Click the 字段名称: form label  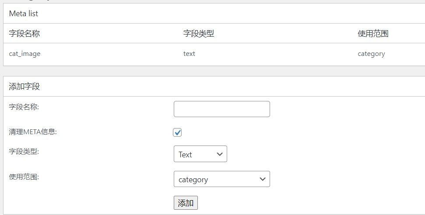tap(24, 107)
